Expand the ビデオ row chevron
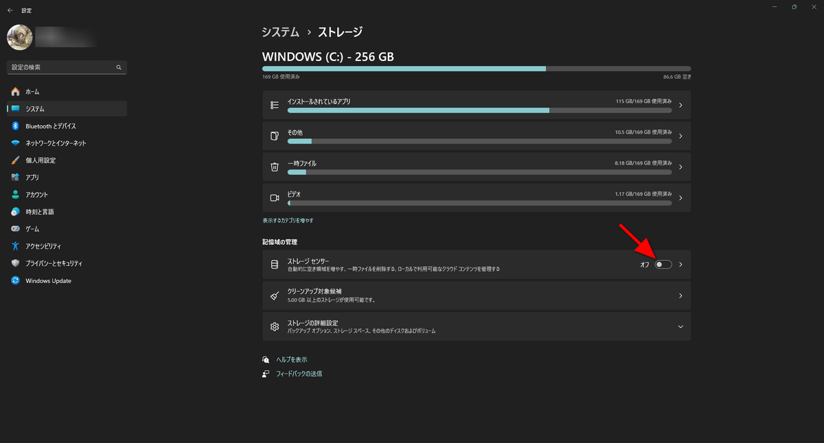Viewport: 824px width, 443px height. click(x=680, y=198)
